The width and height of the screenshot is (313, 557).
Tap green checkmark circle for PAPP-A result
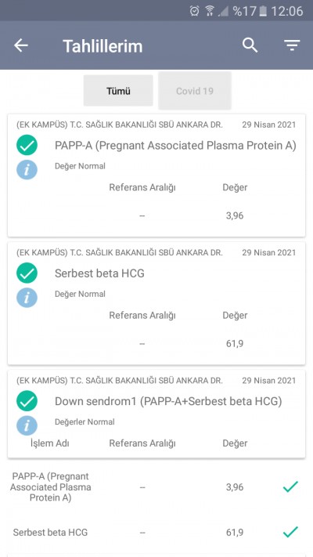(27, 146)
